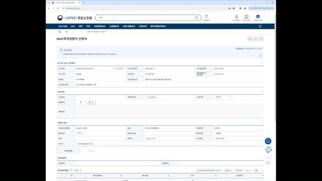Click the first icon button beside the page title
The image size is (322, 181).
point(250,39)
